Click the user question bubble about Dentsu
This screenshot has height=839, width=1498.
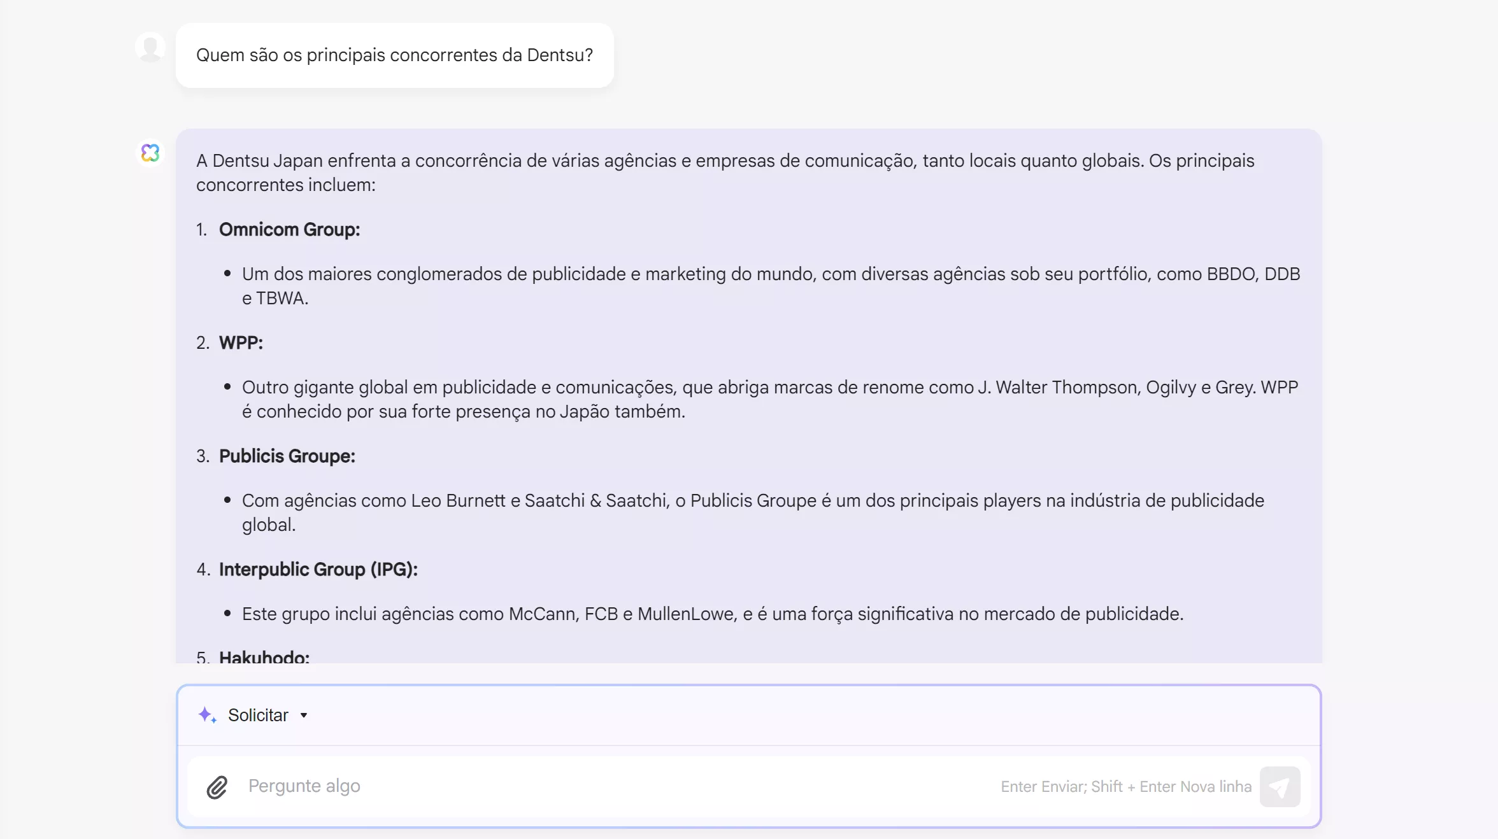(x=394, y=55)
